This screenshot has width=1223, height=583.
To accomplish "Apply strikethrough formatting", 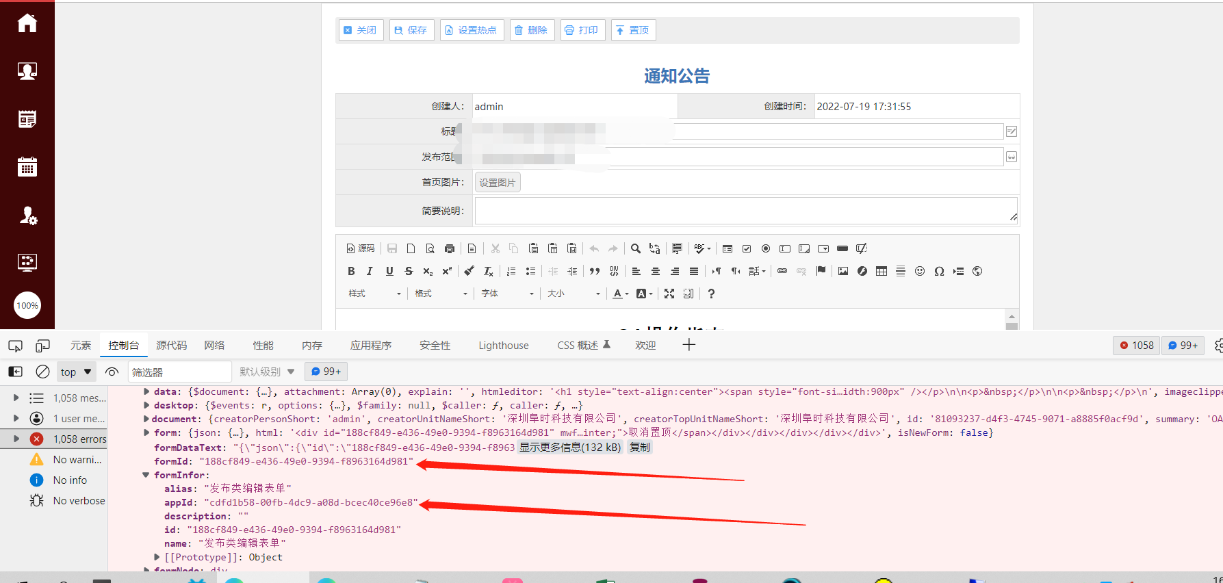I will click(409, 271).
